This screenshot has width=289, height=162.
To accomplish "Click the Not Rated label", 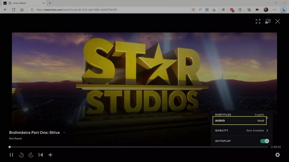I will (x=15, y=139).
